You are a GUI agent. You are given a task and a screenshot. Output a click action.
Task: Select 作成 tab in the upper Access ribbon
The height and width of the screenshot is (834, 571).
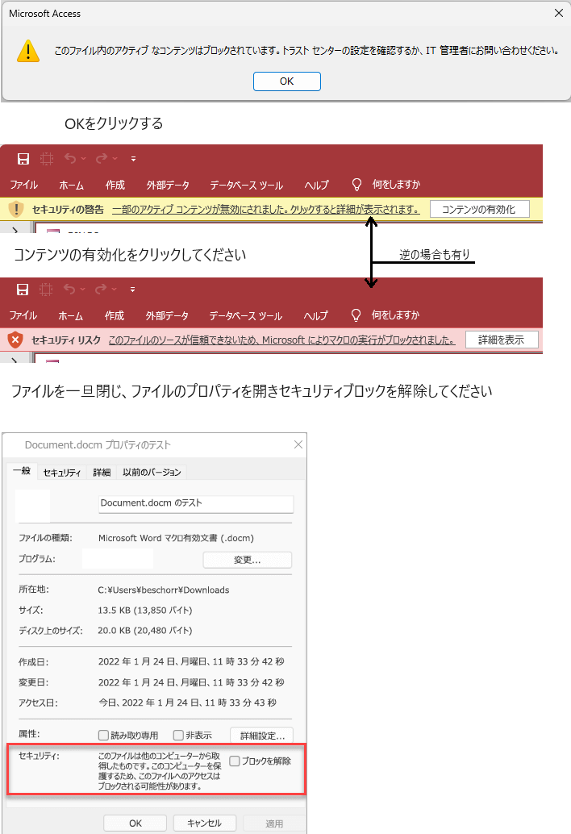115,185
